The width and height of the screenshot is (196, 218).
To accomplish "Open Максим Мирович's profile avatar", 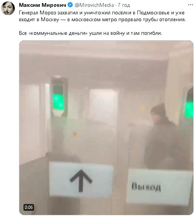I will point(8,8).
